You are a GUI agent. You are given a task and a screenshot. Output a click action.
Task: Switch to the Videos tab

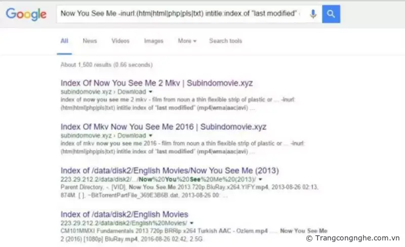(x=120, y=41)
